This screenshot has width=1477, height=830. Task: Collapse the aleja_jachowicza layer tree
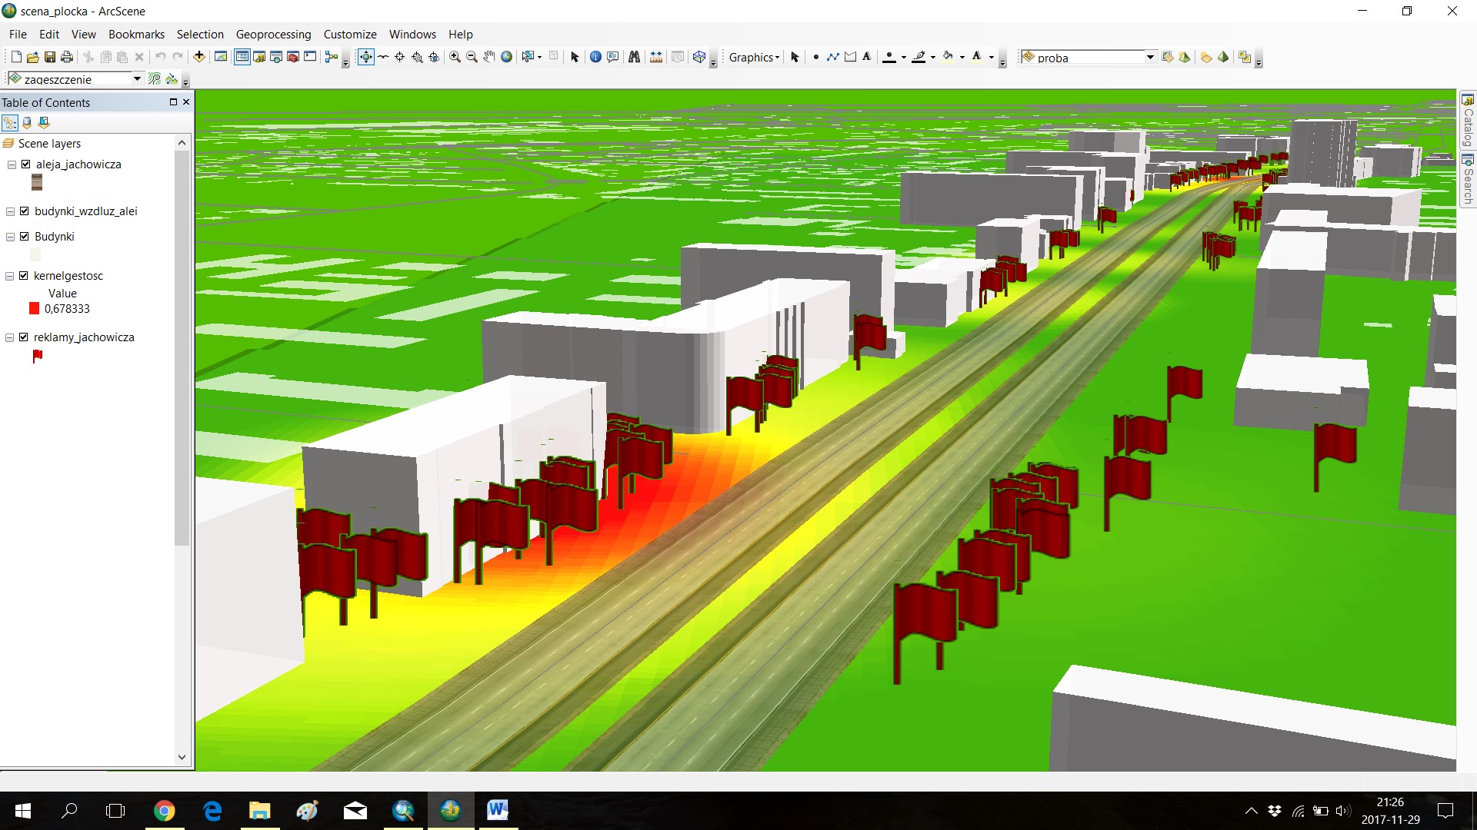click(x=12, y=164)
